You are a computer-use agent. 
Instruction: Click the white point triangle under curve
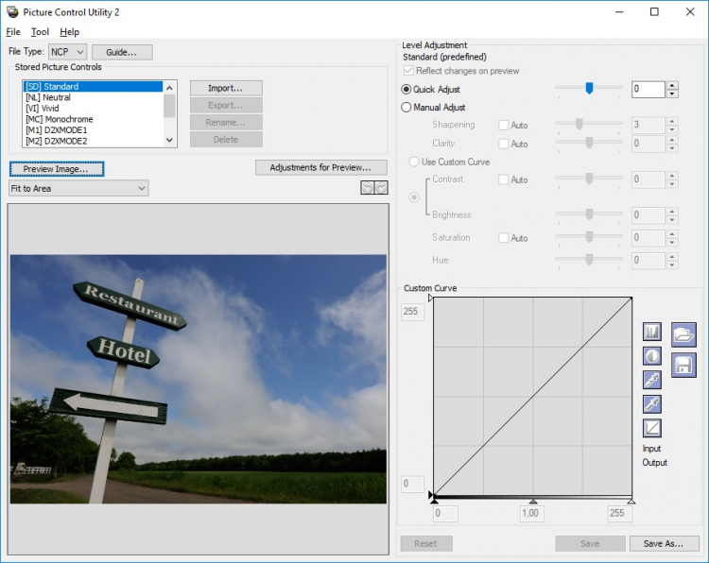click(631, 501)
